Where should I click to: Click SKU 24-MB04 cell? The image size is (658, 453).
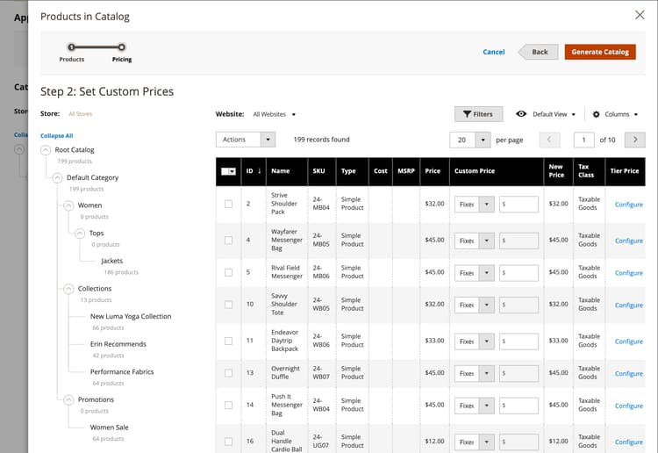(x=321, y=204)
